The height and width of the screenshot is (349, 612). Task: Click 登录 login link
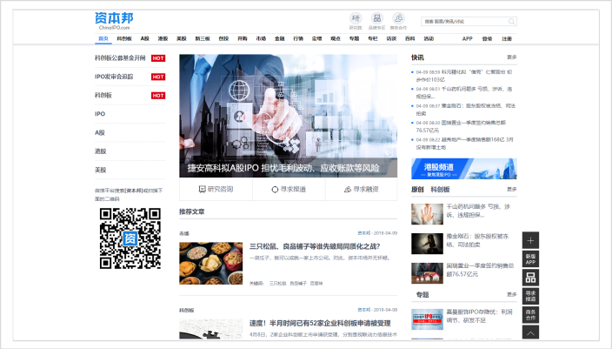click(x=487, y=38)
